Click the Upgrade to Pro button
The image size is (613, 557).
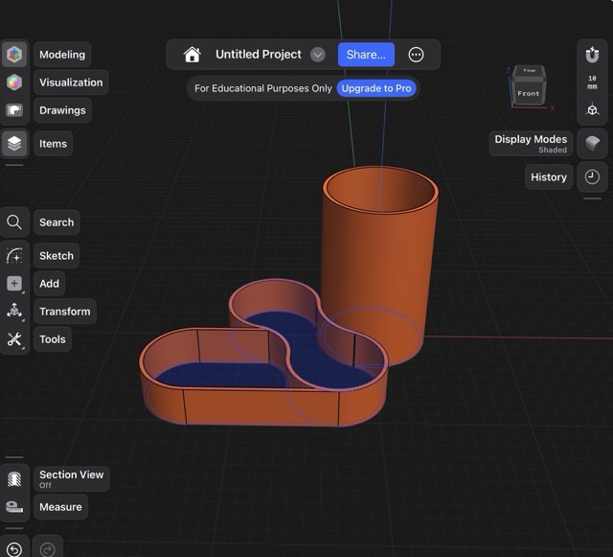(x=376, y=88)
